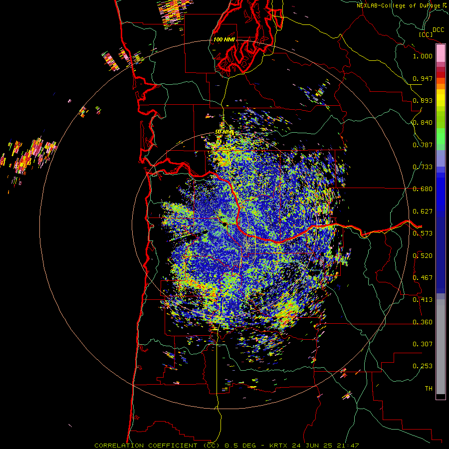Viewport: 449px width, 449px height.
Task: Click the 0.360 scale value
Action: (423, 322)
